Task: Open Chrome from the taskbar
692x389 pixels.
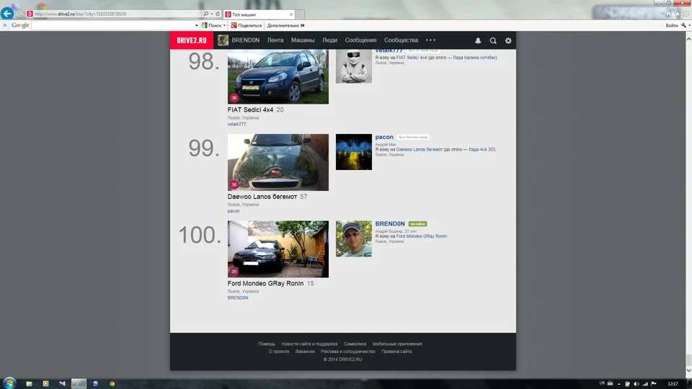Action: click(112, 384)
